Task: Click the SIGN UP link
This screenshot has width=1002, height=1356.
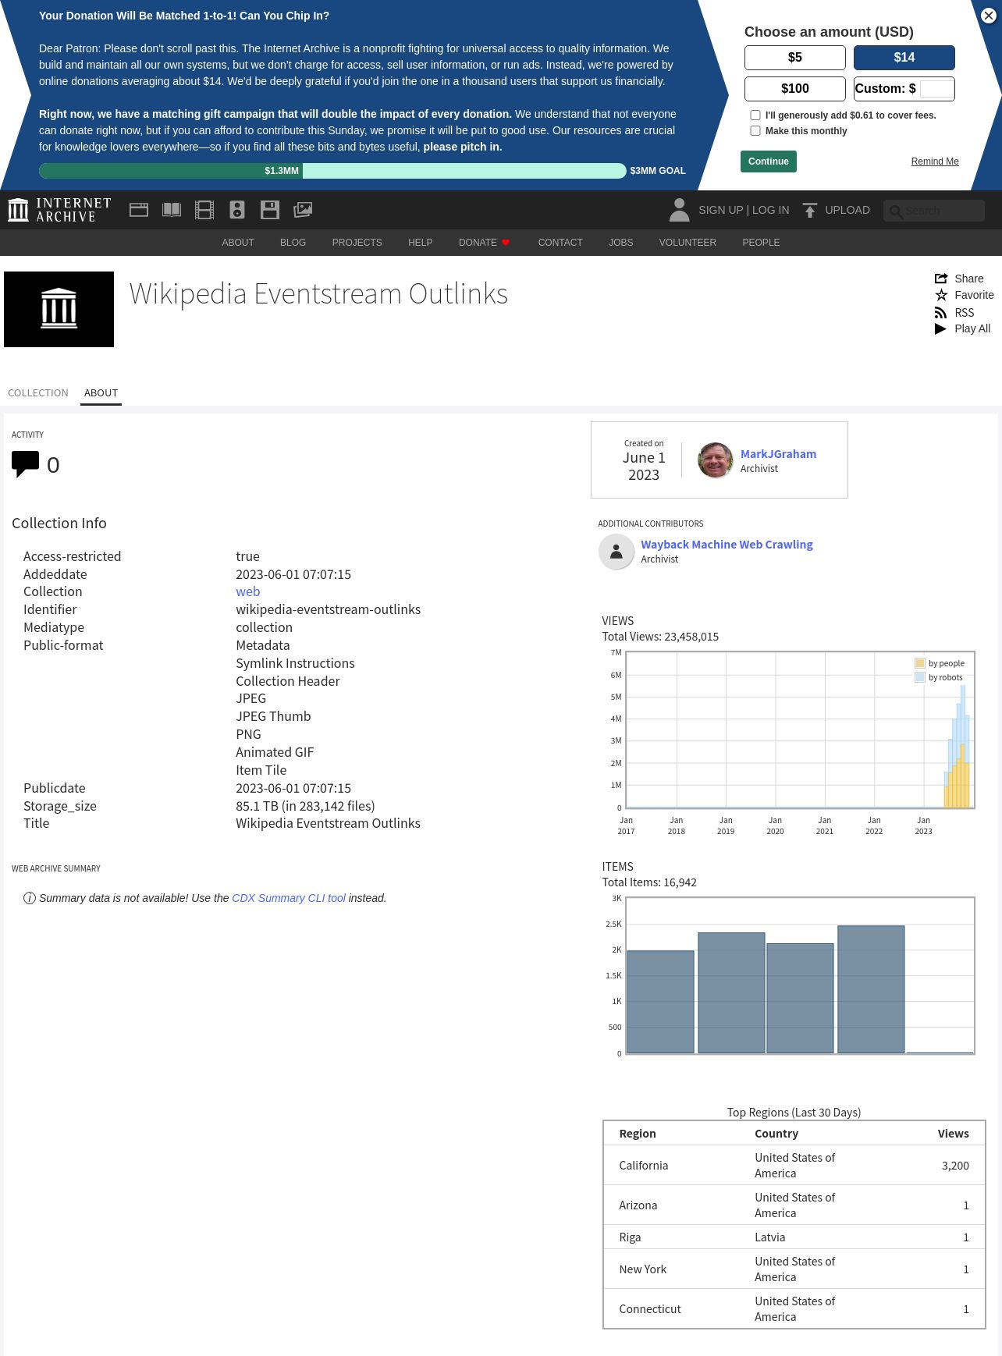Action: coord(721,210)
